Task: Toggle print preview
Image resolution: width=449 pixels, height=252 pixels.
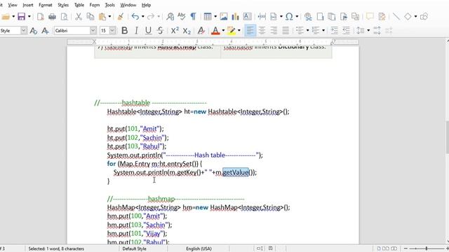Action: (x=65, y=17)
